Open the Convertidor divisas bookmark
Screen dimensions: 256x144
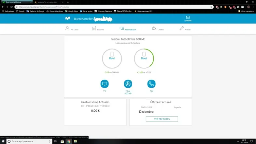coord(55,11)
